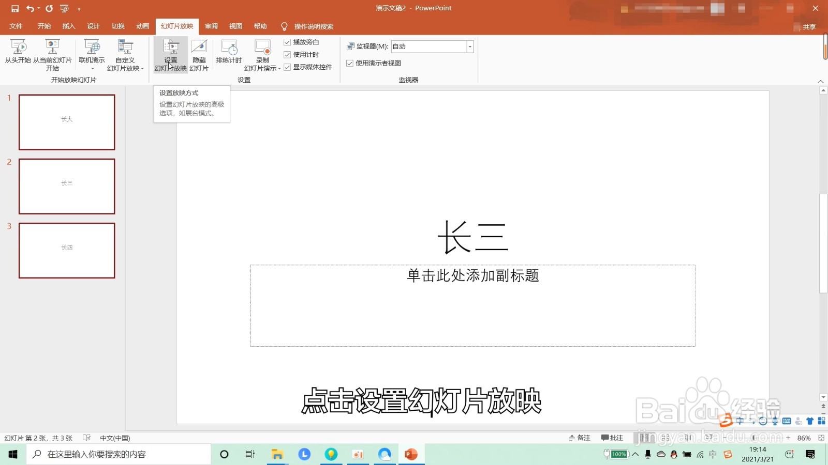Open the Windows Start menu

pos(13,454)
